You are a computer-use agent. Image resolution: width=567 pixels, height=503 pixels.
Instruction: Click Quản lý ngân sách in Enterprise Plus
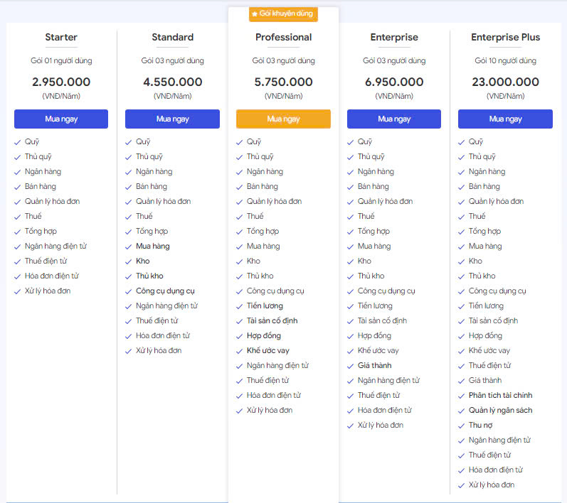point(500,411)
